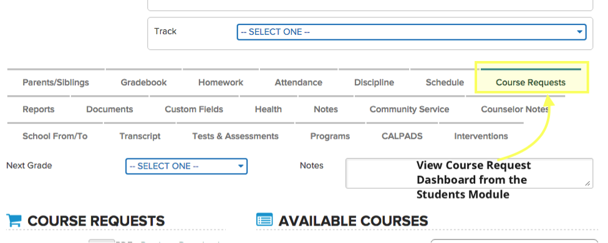Open the Parents/Siblings tab

click(56, 82)
